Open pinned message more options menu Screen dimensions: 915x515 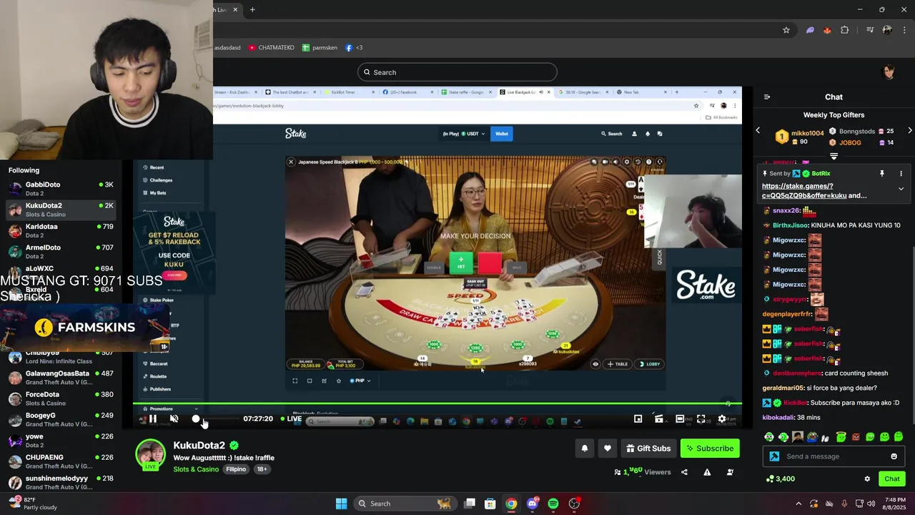click(901, 174)
